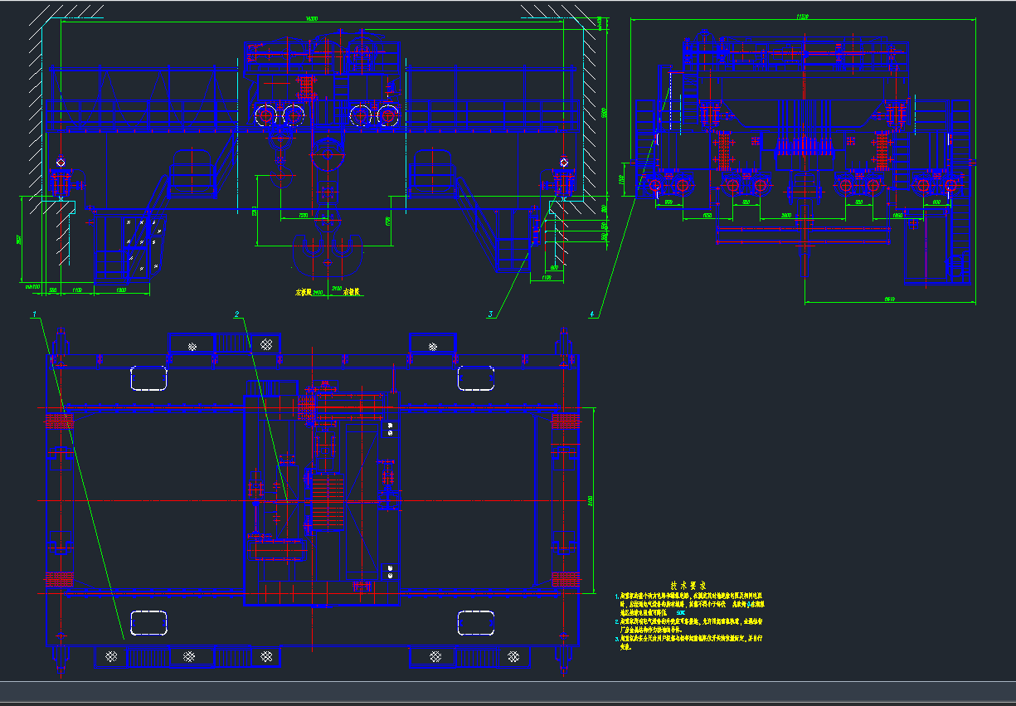Select callout number 4 label
This screenshot has width=1016, height=706.
point(591,314)
